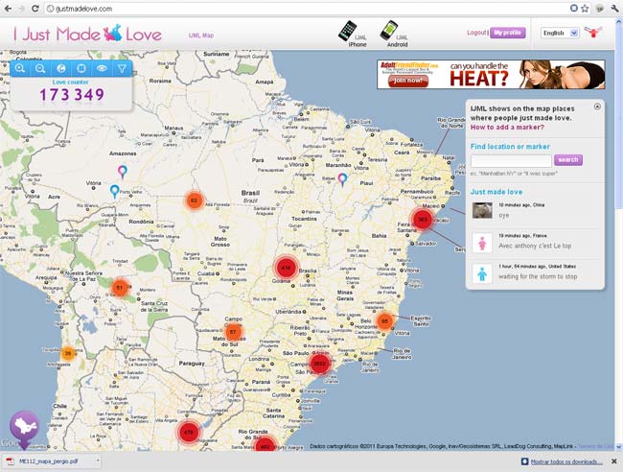Click the zoom in magnifier icon
The width and height of the screenshot is (623, 472).
coord(20,69)
